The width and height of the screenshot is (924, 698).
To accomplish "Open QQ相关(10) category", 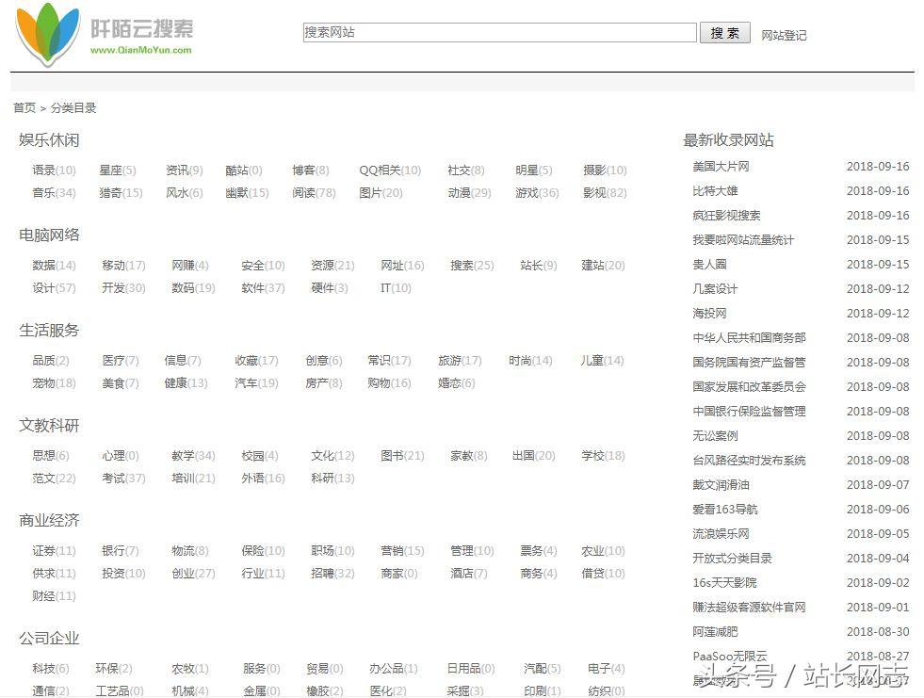I will tap(390, 170).
